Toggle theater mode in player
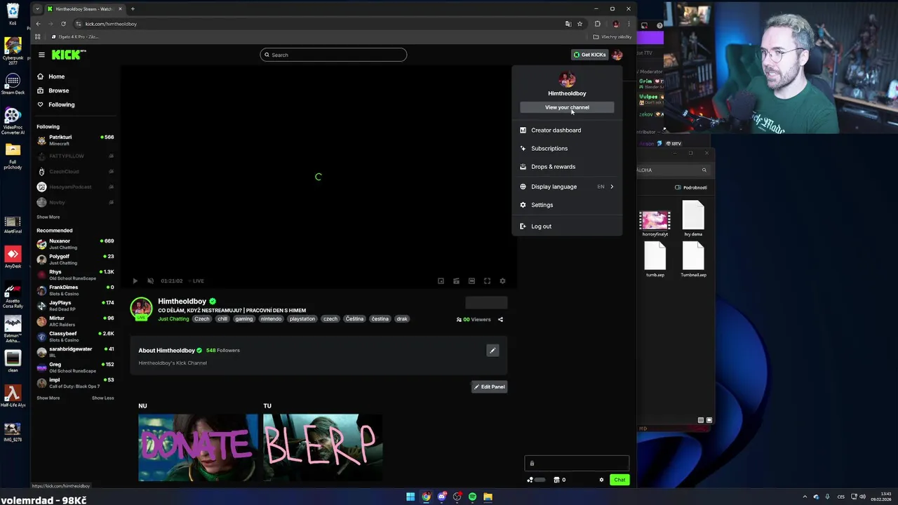This screenshot has width=898, height=505. pos(471,281)
